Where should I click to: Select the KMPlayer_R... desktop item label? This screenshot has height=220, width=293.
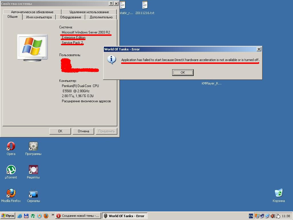point(211,83)
